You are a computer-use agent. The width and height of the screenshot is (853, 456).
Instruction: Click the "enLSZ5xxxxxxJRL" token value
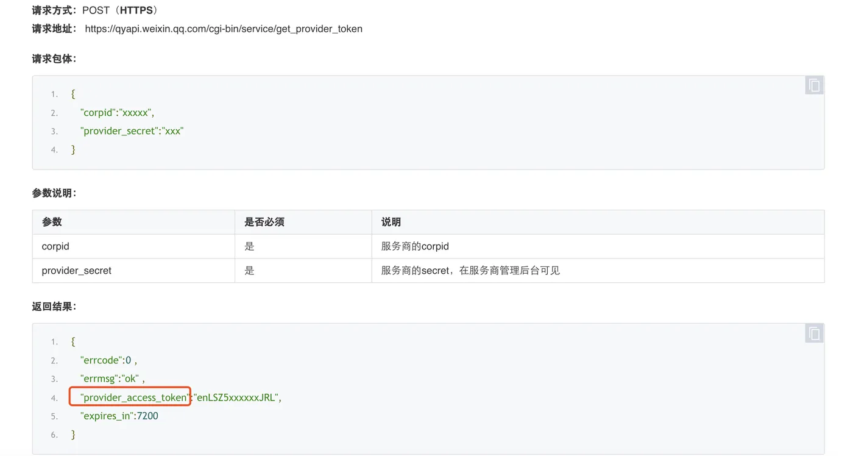coord(236,397)
